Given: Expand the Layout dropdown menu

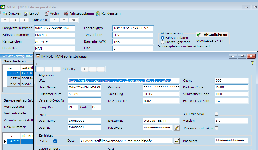Looking at the screenshot, I should click(35, 13).
